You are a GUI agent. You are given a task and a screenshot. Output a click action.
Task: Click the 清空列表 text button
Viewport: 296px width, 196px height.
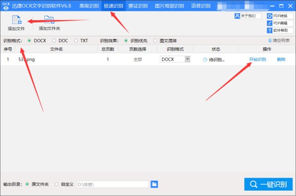pyautogui.click(x=281, y=40)
